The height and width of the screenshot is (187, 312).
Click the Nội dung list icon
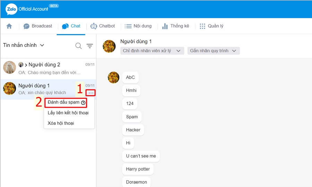coord(128,26)
